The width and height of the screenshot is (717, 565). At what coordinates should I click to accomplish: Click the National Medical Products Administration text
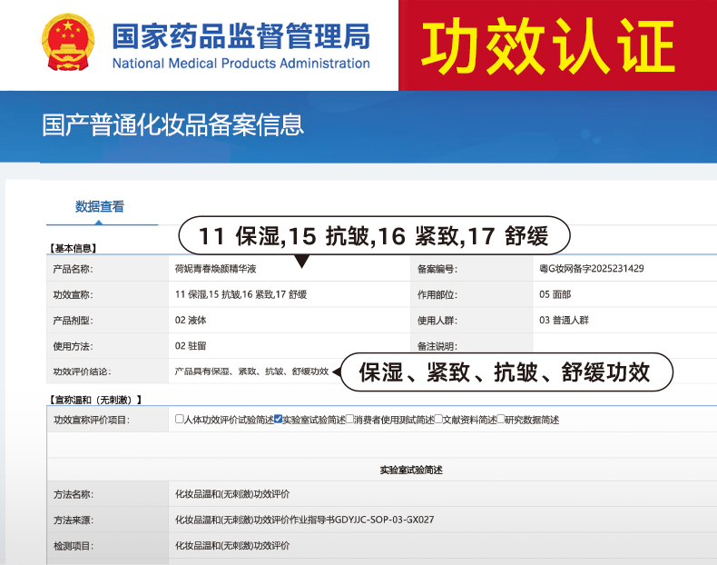coord(241,64)
